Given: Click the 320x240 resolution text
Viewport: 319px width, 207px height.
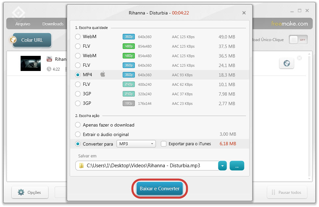Looking at the screenshot, I should click(x=145, y=94).
